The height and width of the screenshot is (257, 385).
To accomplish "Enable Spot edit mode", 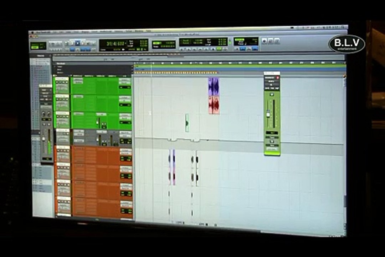I will [x=42, y=44].
